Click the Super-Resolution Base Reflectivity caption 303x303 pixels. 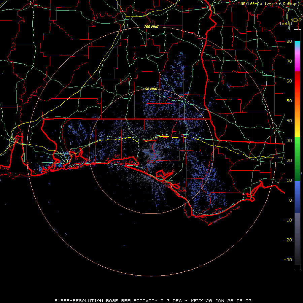(x=153, y=301)
